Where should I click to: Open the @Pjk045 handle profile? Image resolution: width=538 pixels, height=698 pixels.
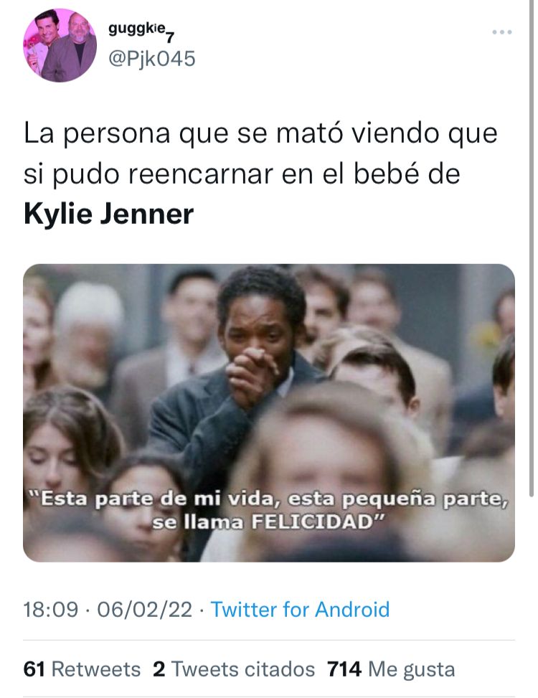[x=152, y=59]
